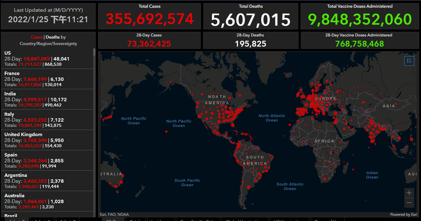Image resolution: width=421 pixels, height=221 pixels.
Task: Click the EUROPE label on the map
Action: click(325, 98)
